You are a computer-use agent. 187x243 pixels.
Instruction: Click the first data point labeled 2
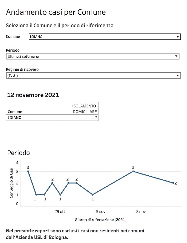pyautogui.click(x=52, y=183)
